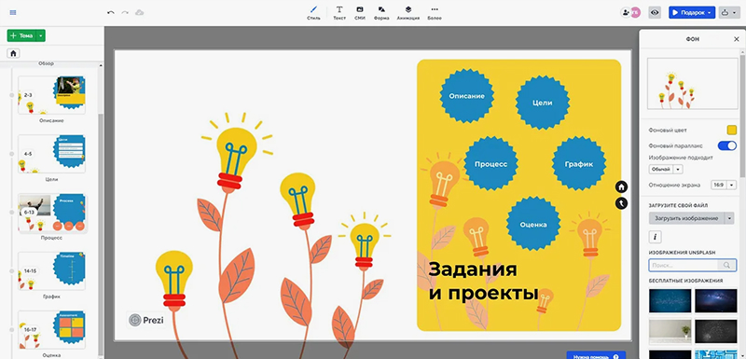Viewport: 746px width, 359px height.
Task: Expand the Тема button dropdown arrow
Action: pos(41,35)
